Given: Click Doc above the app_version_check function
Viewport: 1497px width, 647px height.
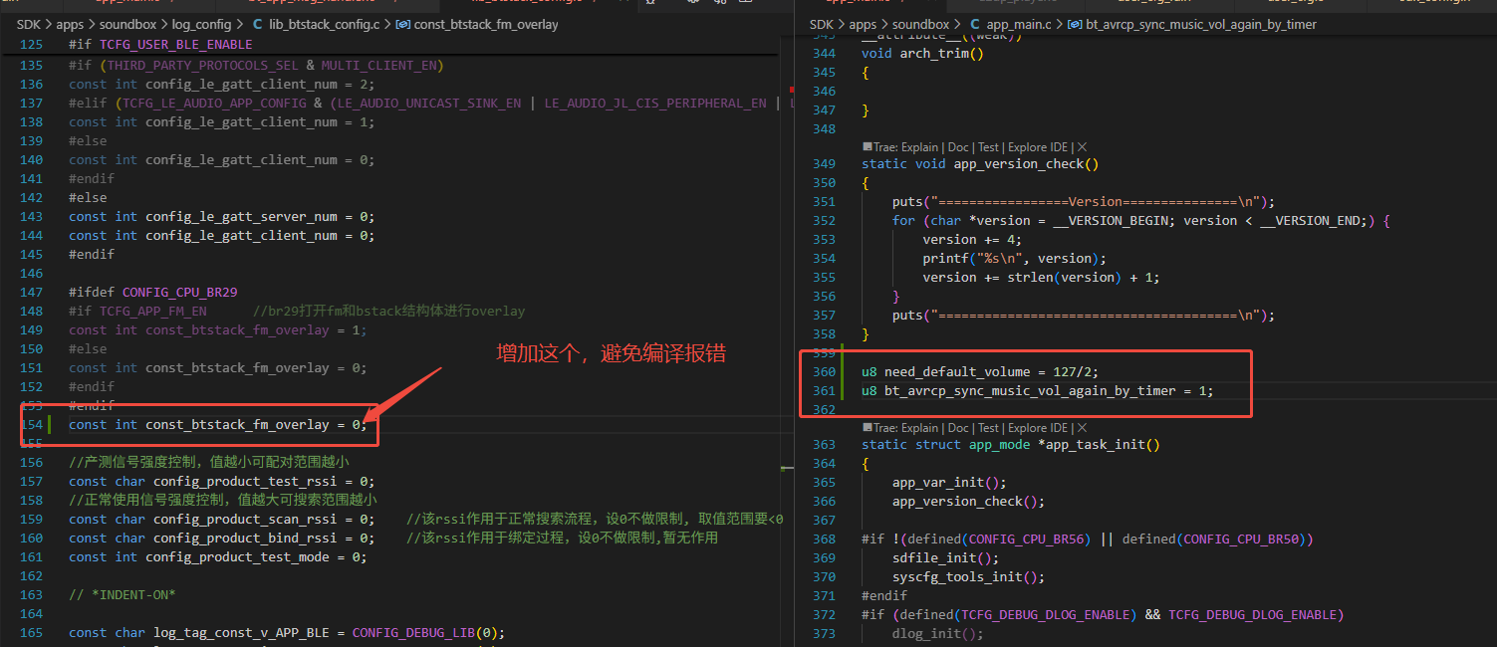Looking at the screenshot, I should pyautogui.click(x=958, y=147).
